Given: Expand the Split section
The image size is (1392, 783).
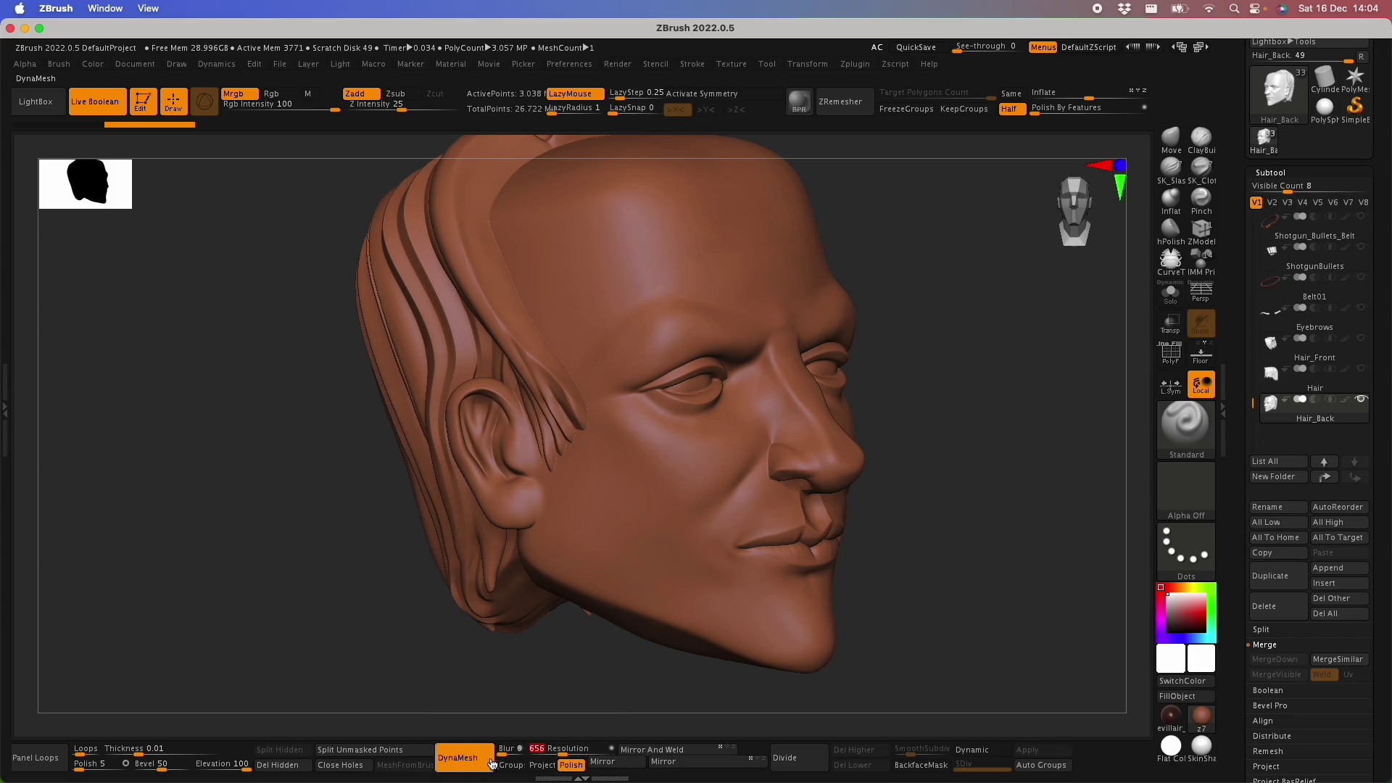Looking at the screenshot, I should coord(1261,629).
